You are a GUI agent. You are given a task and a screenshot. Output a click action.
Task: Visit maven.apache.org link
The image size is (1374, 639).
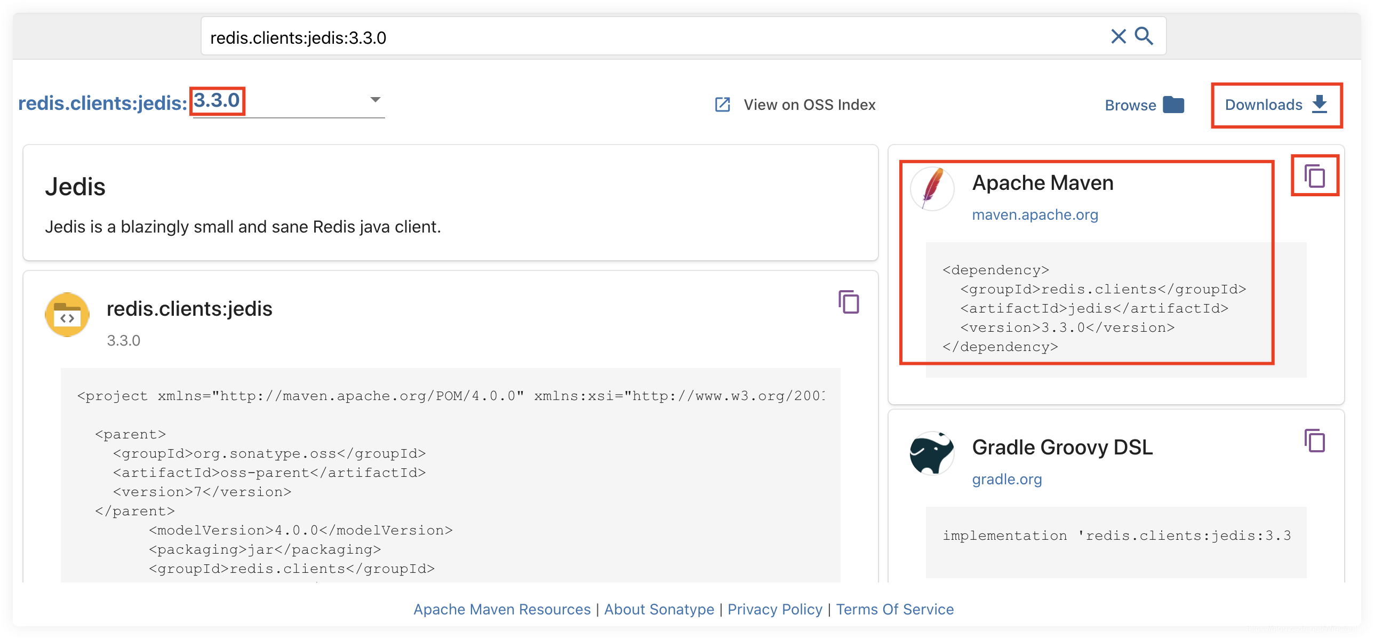1035,214
